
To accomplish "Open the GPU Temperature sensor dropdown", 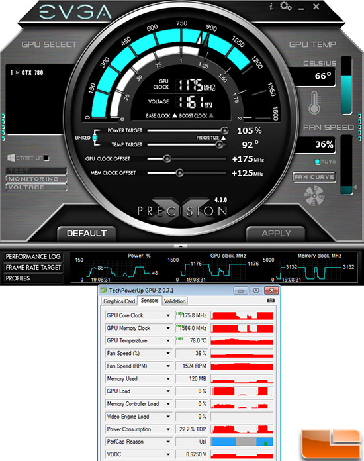I will (168, 340).
